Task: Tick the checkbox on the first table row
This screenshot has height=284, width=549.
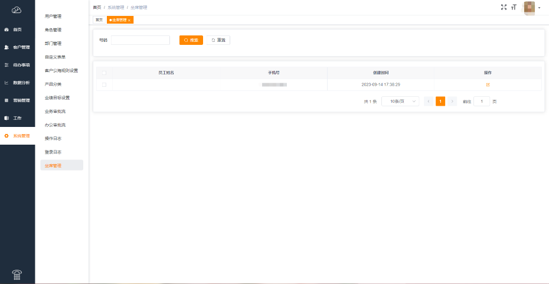Action: tap(104, 85)
